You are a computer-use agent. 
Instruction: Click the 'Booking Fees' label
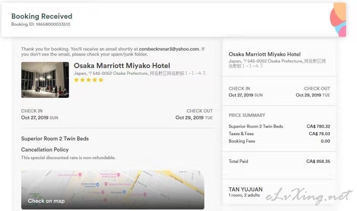click(242, 141)
